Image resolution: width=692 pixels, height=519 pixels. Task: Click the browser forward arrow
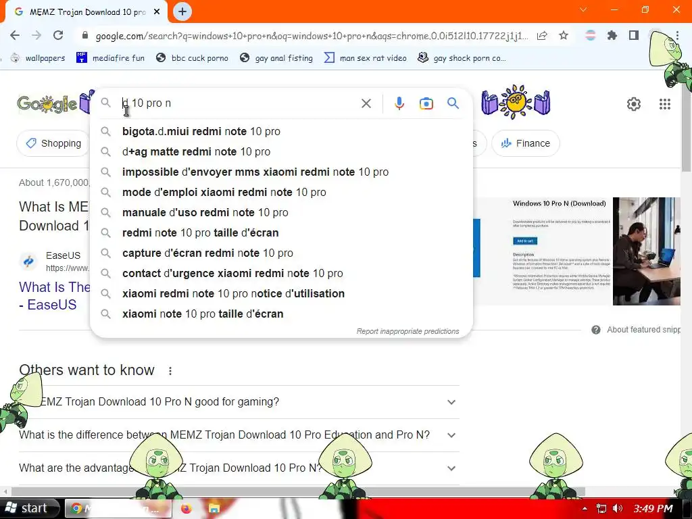(x=36, y=35)
